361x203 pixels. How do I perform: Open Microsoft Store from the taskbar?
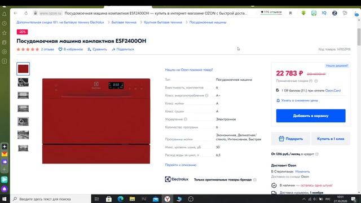click(x=109, y=199)
